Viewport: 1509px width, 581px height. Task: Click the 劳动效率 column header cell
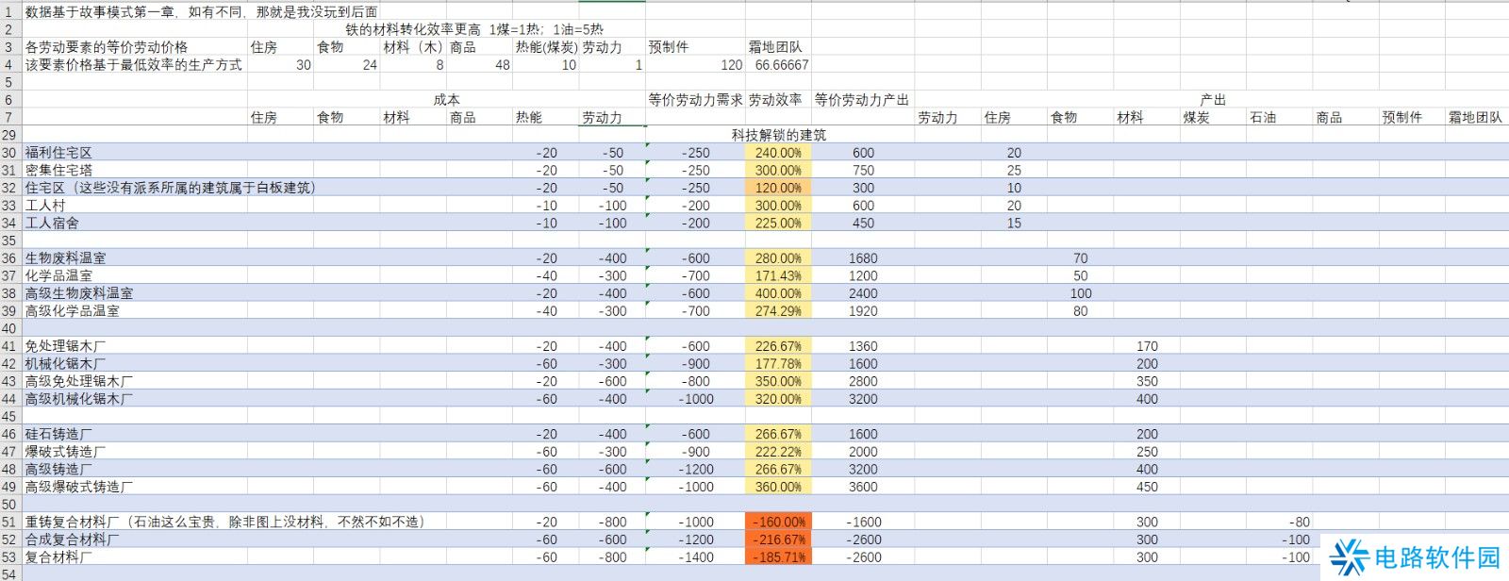coord(776,100)
